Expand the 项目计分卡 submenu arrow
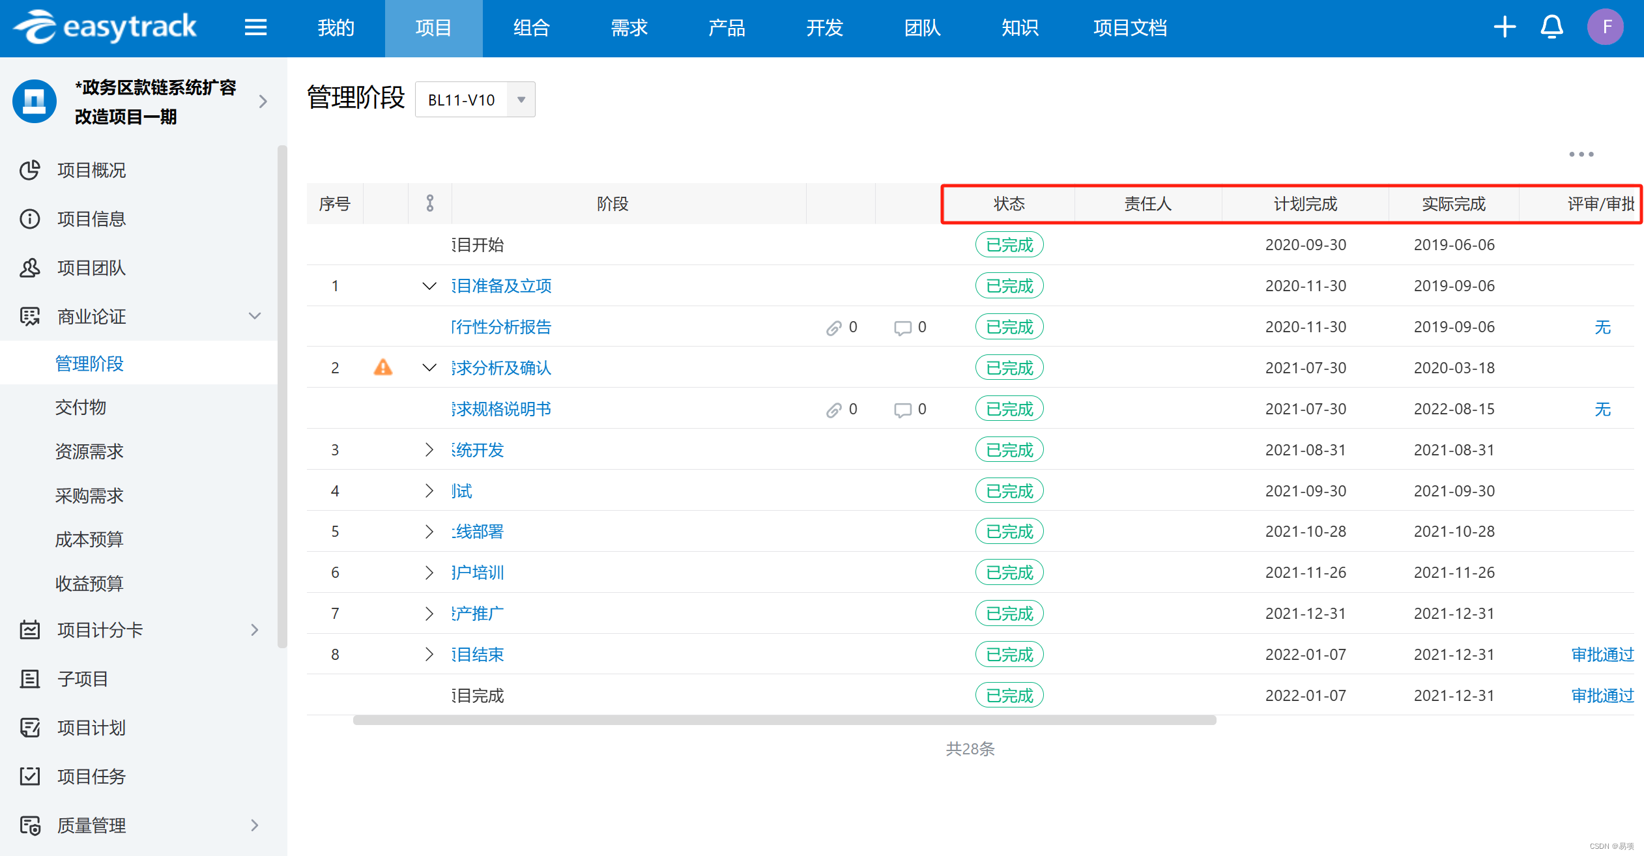The height and width of the screenshot is (856, 1644). (255, 630)
